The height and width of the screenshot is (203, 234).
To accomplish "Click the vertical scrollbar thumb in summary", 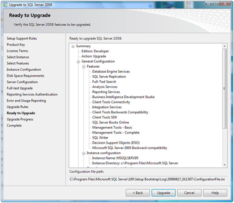I will tap(224, 88).
